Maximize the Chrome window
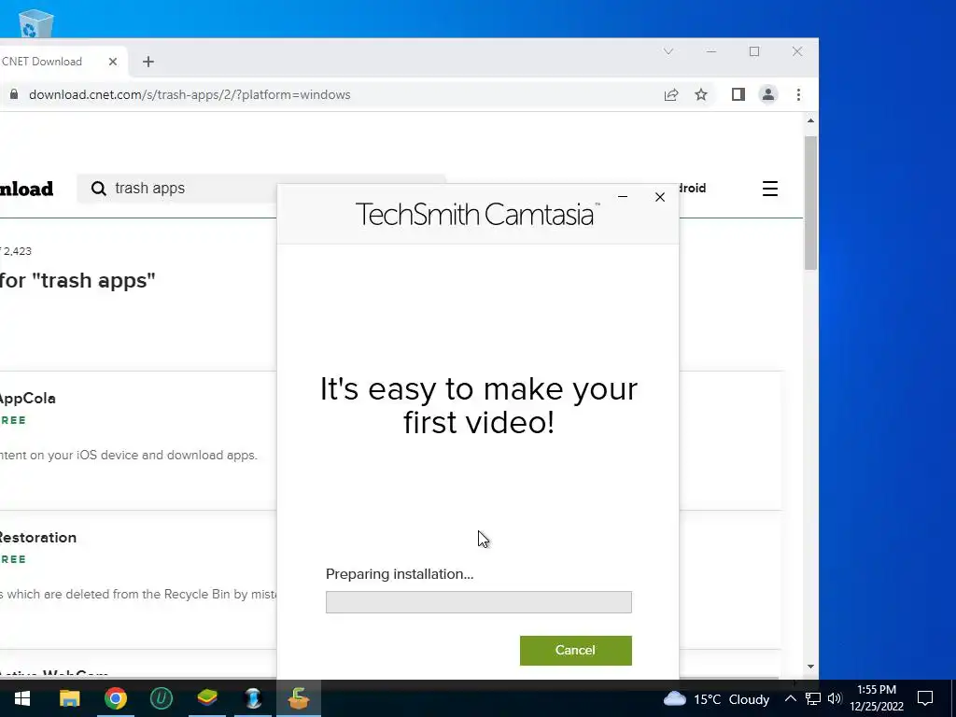Image resolution: width=956 pixels, height=717 pixels. coord(754,52)
